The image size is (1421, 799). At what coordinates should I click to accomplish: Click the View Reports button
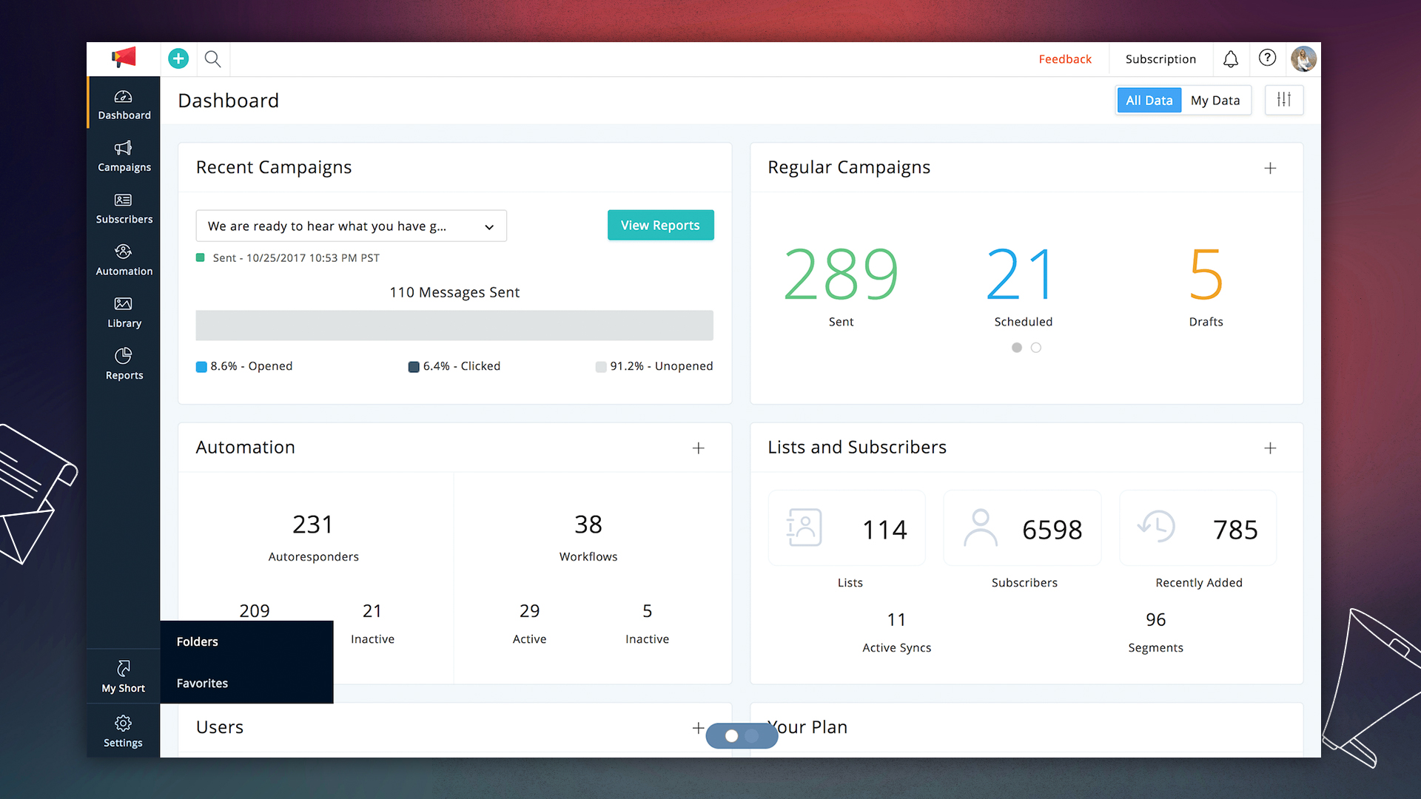[660, 225]
